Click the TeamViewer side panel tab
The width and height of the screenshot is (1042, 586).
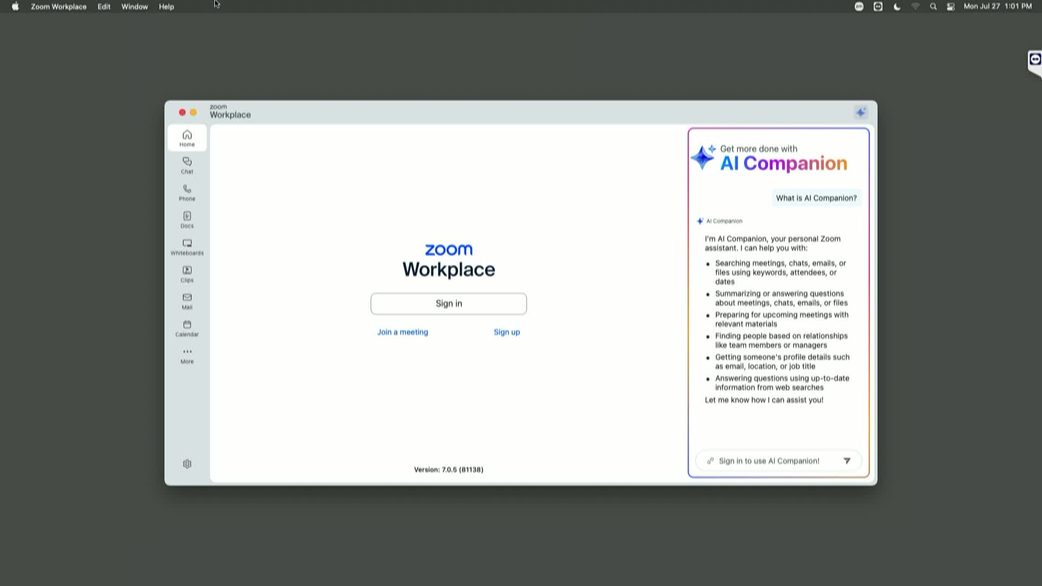pyautogui.click(x=1035, y=60)
